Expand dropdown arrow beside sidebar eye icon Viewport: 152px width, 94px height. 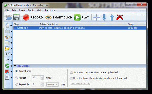(11, 37)
